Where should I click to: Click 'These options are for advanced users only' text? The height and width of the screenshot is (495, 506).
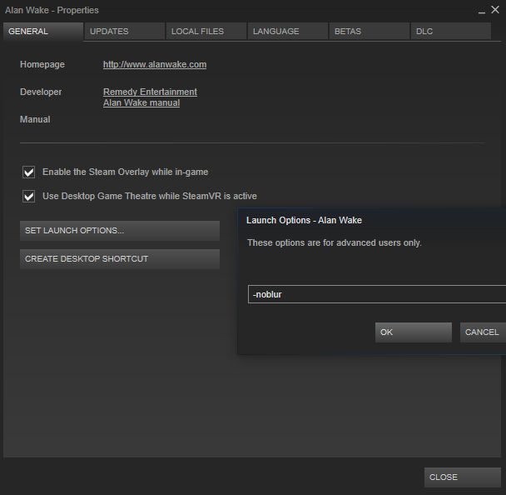pyautogui.click(x=335, y=242)
